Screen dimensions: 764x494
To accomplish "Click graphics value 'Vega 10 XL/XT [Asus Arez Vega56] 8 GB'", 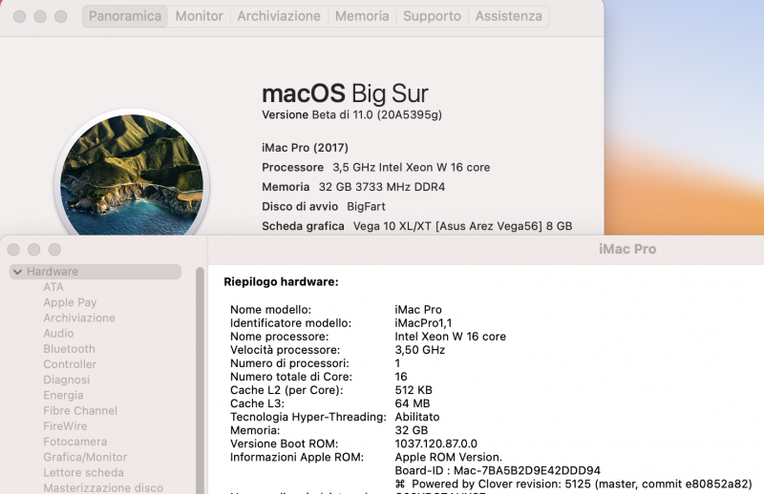I will pyautogui.click(x=462, y=226).
